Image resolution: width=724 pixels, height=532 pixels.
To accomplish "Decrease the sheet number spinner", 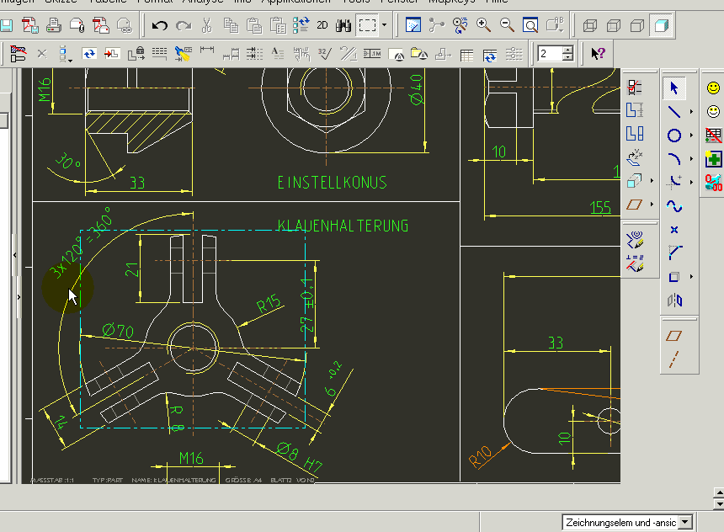I will coord(568,57).
